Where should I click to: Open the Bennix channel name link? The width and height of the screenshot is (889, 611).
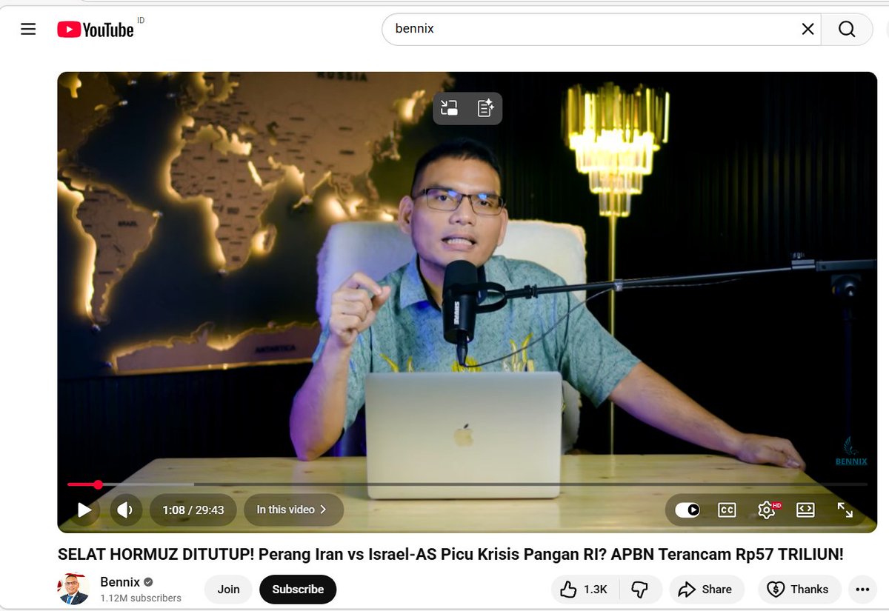(120, 581)
